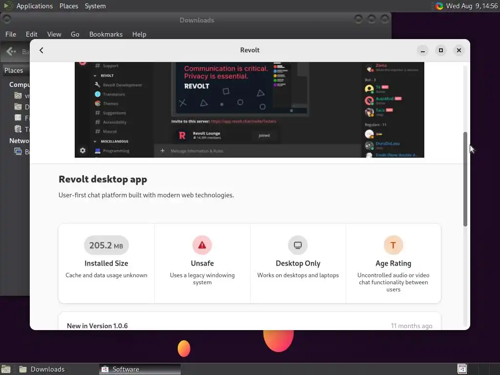Select the File System icon in Downloads sidebar
The image size is (500, 375).
pos(18,118)
